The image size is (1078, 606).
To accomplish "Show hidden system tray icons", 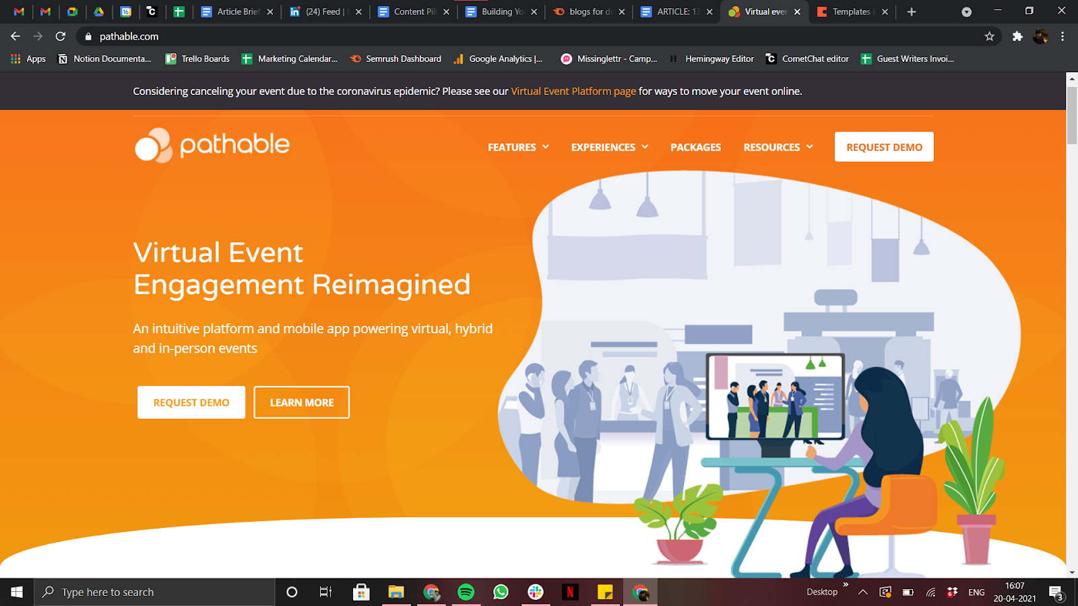I will tap(863, 593).
